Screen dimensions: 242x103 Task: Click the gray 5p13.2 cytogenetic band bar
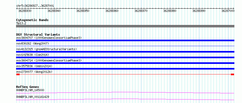point(125,26)
